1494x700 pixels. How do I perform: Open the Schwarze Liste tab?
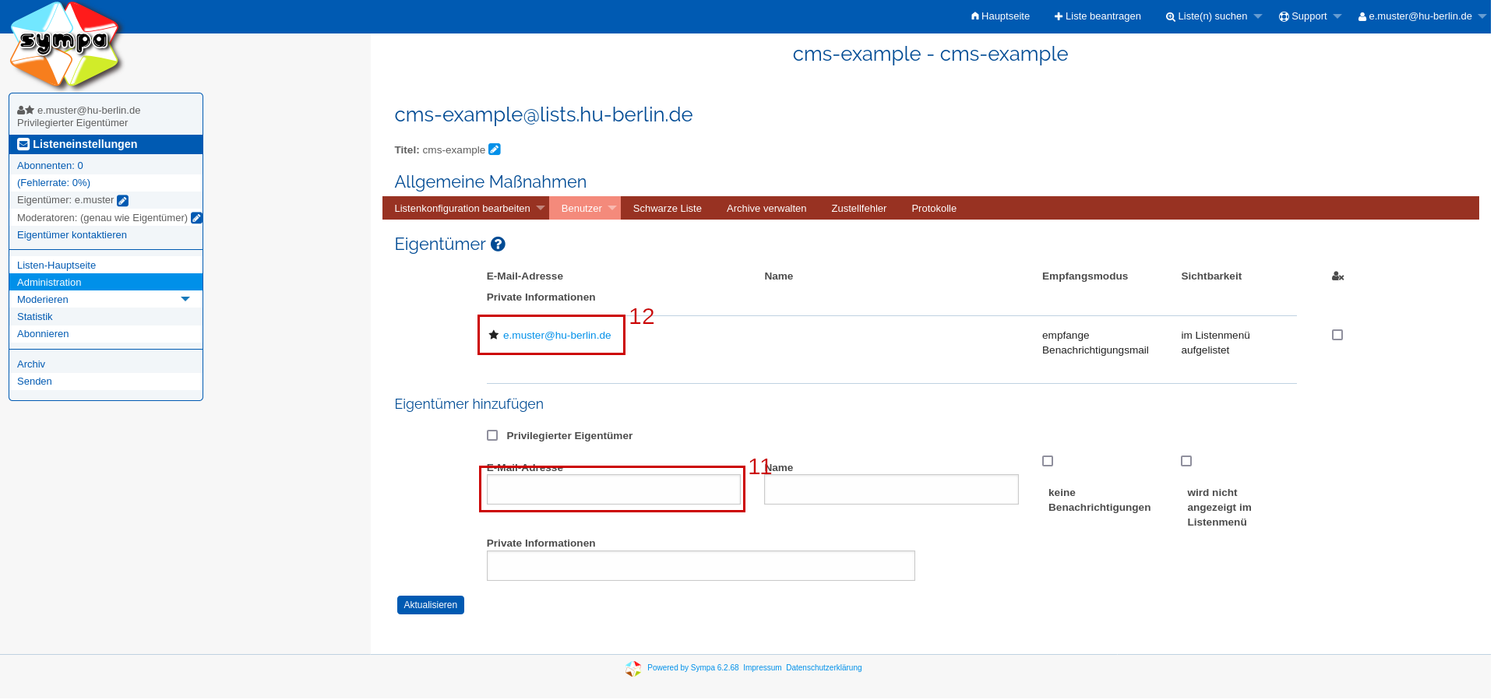[667, 208]
